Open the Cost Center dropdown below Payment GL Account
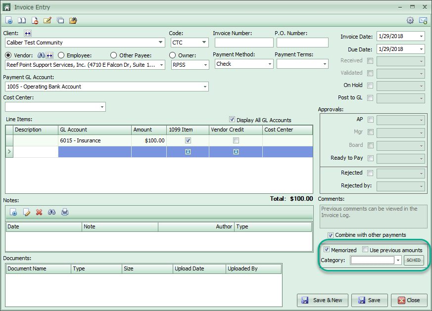This screenshot has width=432, height=311. 102,107
